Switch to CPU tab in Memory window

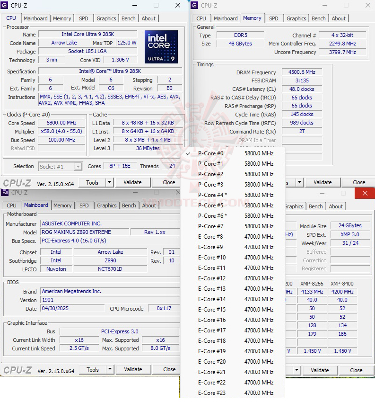pos(201,18)
